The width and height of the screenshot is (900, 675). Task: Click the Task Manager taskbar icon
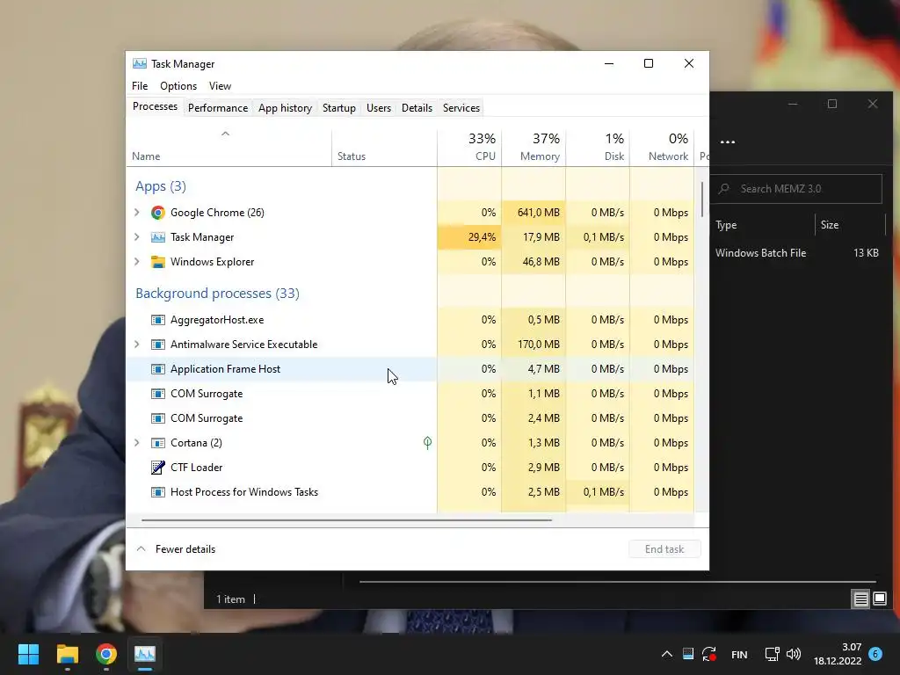pos(145,654)
